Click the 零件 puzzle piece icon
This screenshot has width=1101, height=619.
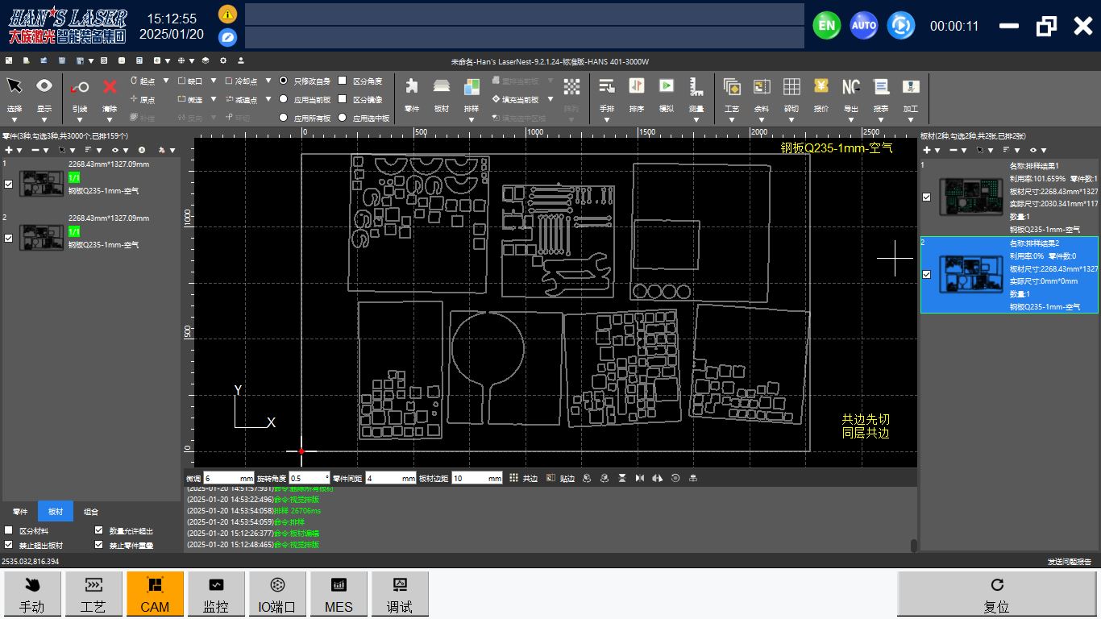[x=412, y=86]
